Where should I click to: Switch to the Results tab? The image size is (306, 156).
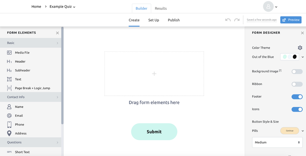[x=161, y=9]
